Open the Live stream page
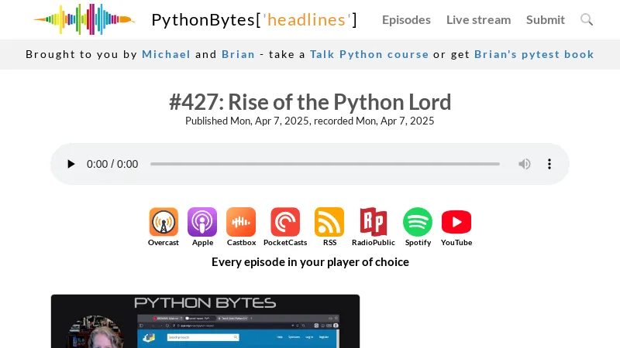 tap(478, 19)
